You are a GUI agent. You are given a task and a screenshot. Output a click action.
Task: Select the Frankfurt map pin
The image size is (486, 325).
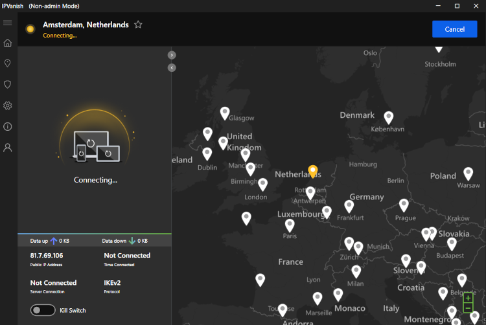(349, 207)
